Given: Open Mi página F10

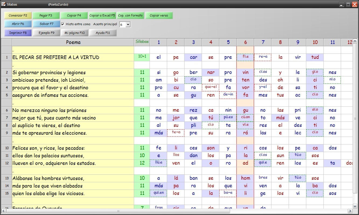Looking at the screenshot, I should [75, 33].
